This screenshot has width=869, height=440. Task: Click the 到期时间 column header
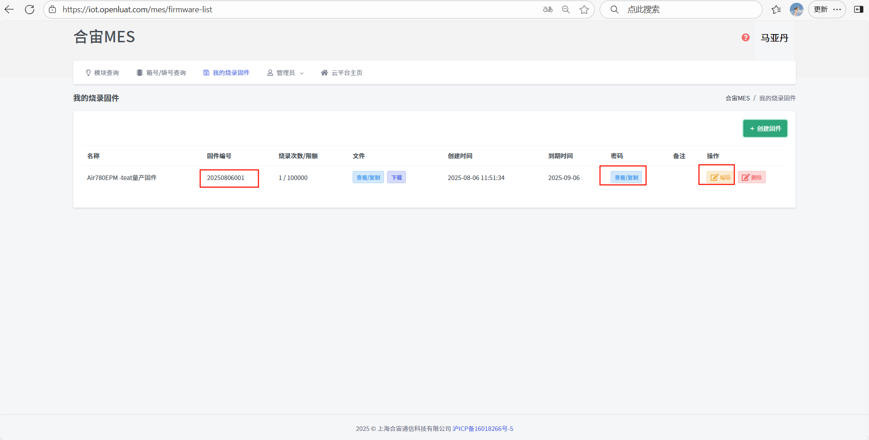561,156
